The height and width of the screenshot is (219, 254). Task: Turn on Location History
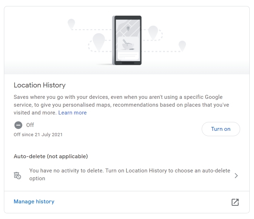click(x=221, y=129)
